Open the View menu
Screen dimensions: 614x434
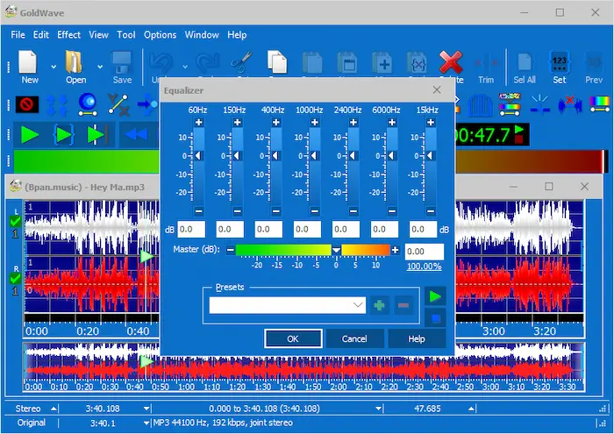click(x=98, y=35)
